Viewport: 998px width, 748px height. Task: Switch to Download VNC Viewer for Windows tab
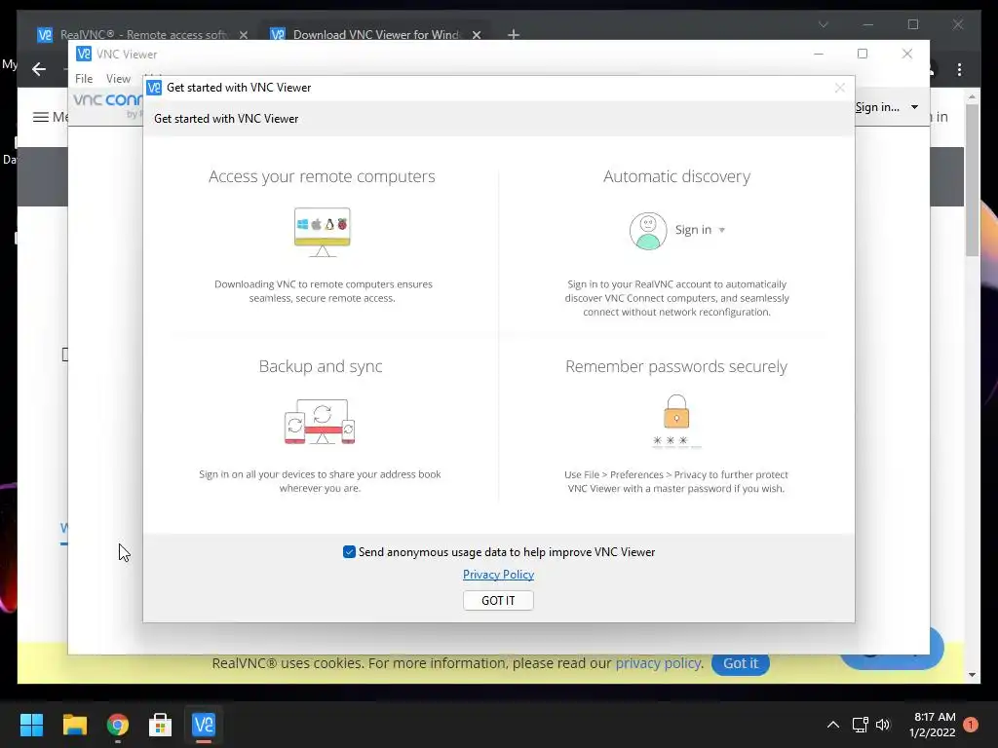pos(374,34)
